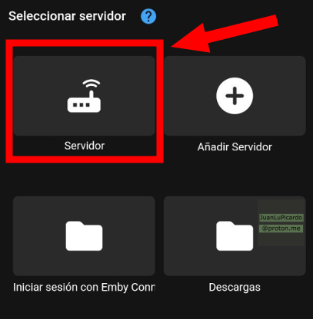Select the Servidor card tile
The image size is (313, 319).
pyautogui.click(x=84, y=96)
